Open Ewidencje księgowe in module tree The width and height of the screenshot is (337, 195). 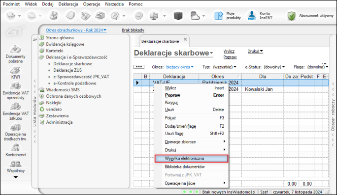pyautogui.click(x=65, y=44)
